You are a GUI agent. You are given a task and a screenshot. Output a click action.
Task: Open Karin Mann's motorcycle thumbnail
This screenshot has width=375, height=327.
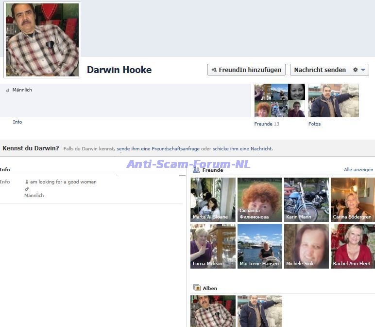click(306, 200)
